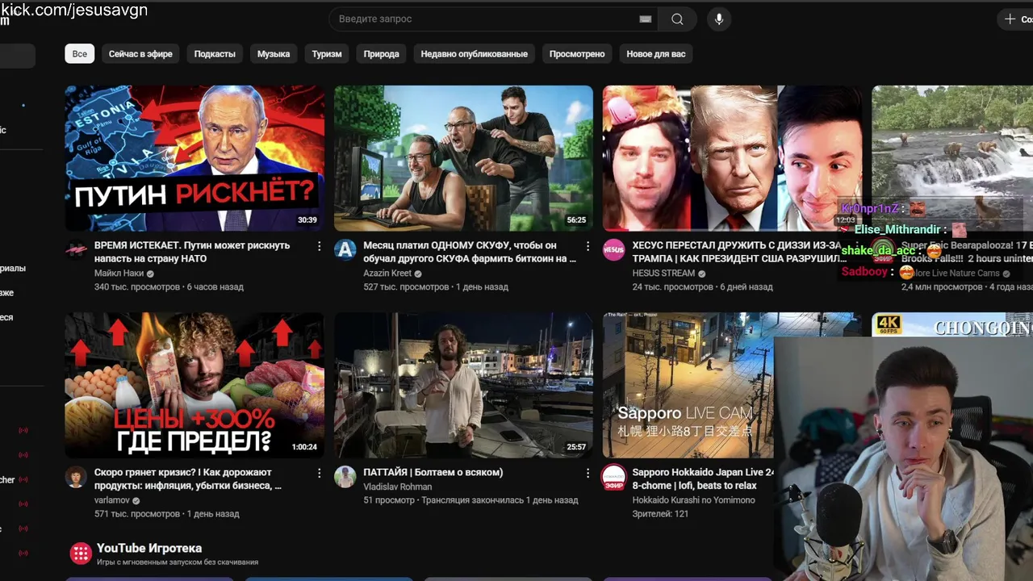
Task: Open title Sapporo Hokkaido Japan Live
Action: (703, 479)
